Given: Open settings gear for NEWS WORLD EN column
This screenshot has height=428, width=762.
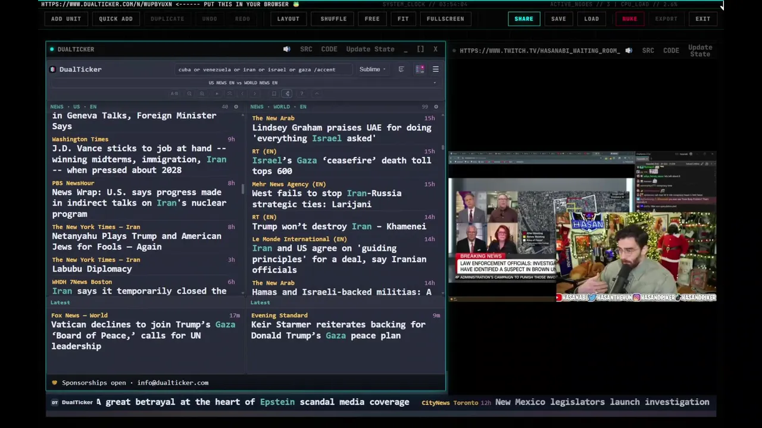Looking at the screenshot, I should (436, 107).
